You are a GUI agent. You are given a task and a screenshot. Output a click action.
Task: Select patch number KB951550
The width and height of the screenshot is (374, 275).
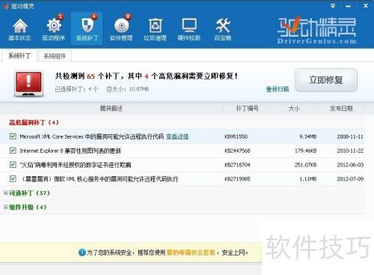[236, 136]
